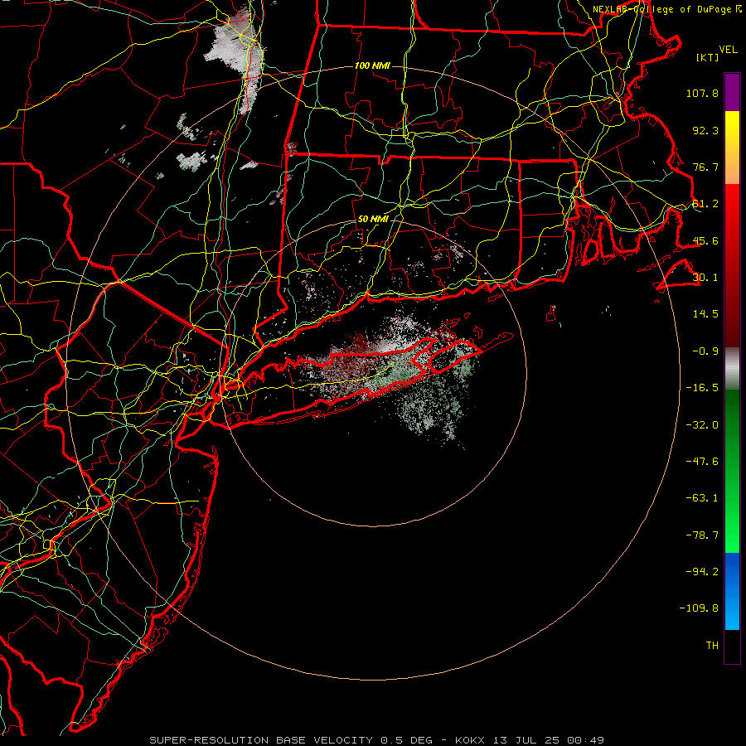Click the blue band on velocity scale
The height and width of the screenshot is (746, 746).
click(x=732, y=591)
